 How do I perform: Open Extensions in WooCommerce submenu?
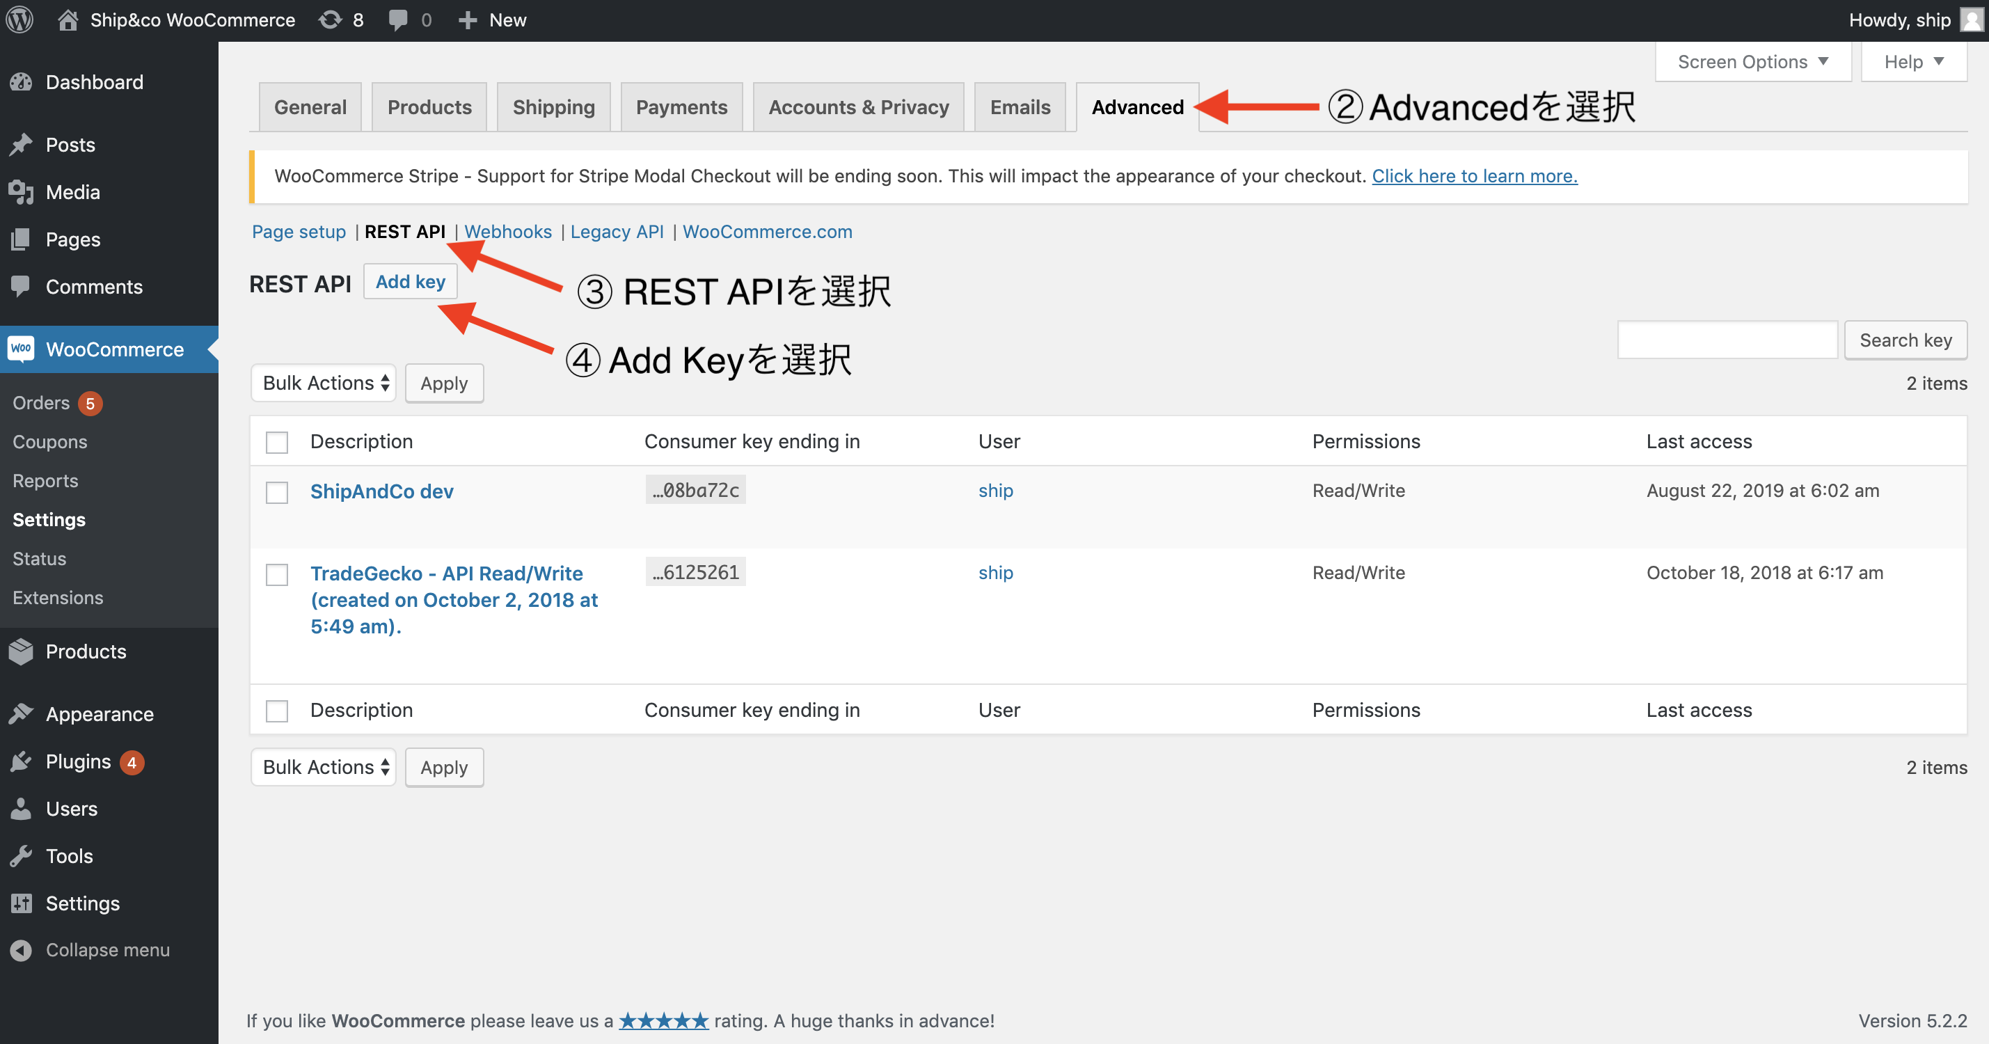click(x=58, y=598)
